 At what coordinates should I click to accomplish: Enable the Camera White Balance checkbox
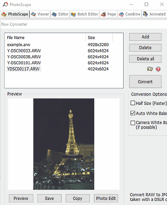(133, 123)
